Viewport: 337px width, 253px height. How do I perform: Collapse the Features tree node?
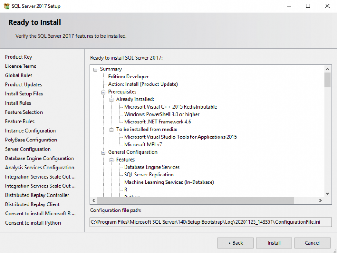coord(111,160)
